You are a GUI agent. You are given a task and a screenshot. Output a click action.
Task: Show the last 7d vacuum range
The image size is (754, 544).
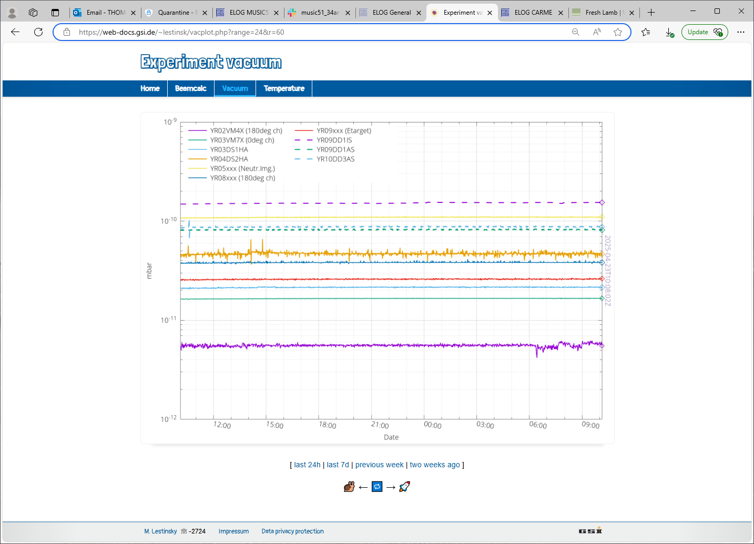coord(338,465)
